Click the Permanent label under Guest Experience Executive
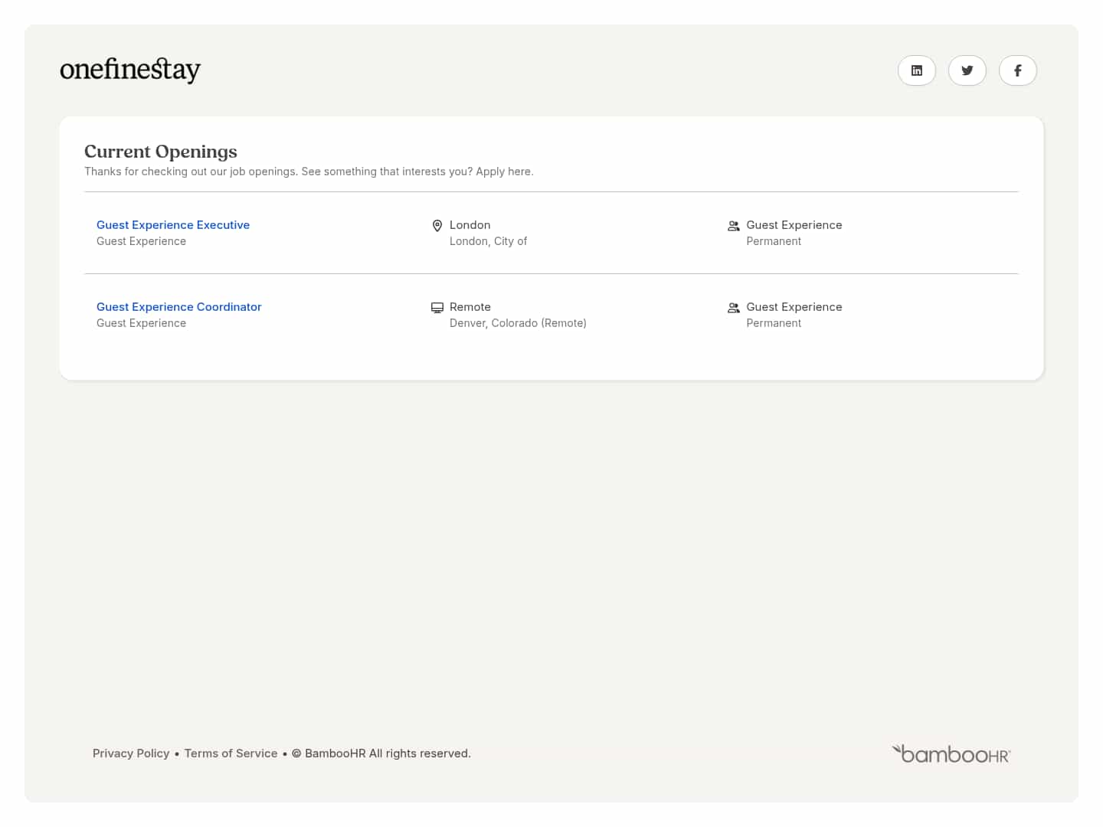Viewport: 1103px width, 827px height. click(x=774, y=240)
